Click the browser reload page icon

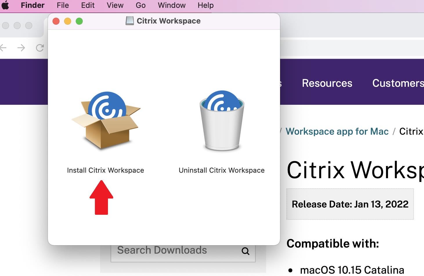pos(40,48)
